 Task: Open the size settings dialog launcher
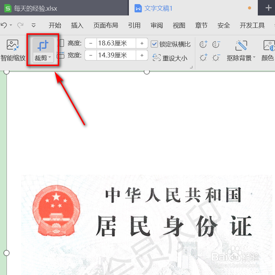(191, 67)
